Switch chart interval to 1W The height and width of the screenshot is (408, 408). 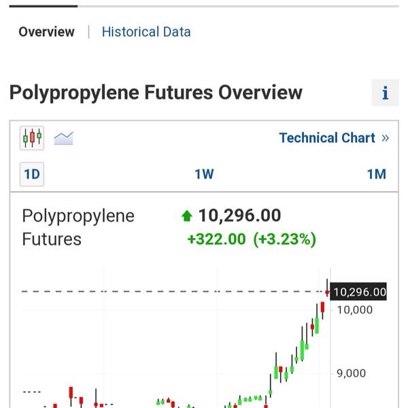click(x=204, y=174)
